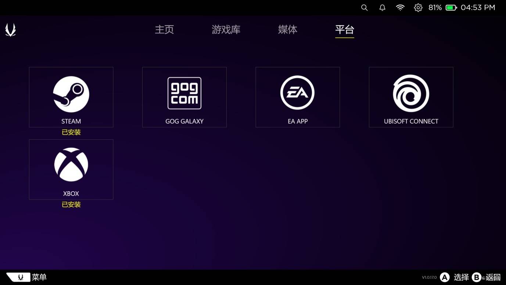Click the A 选择 button hint
Screen dimensions: 506x285
coord(454,277)
